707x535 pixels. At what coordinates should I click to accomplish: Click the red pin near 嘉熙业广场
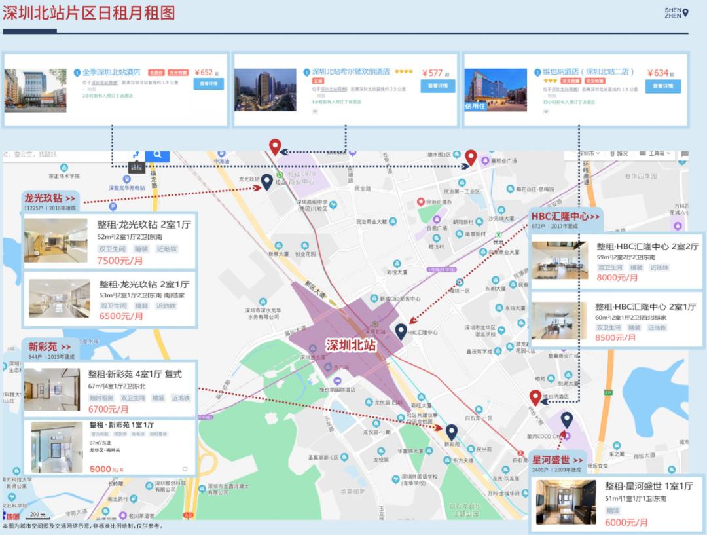471,157
